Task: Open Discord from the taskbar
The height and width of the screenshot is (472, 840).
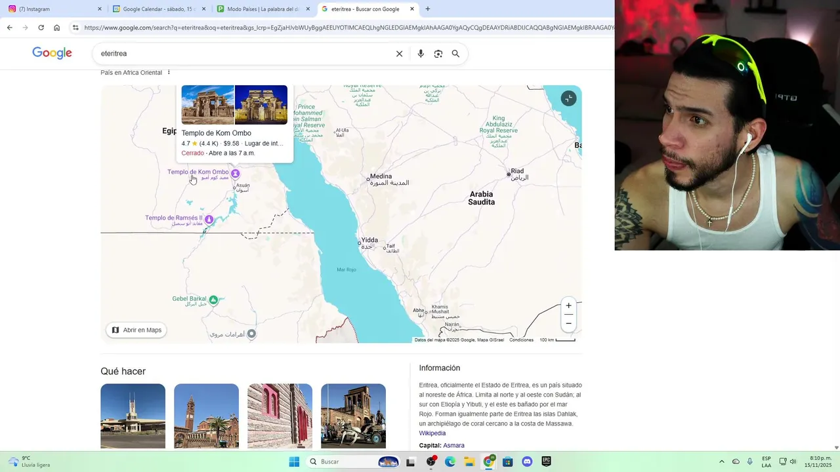Action: click(x=527, y=462)
